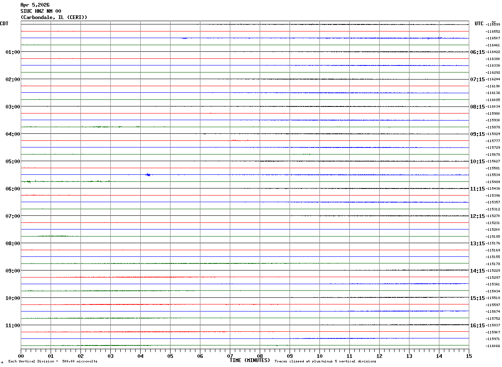Image resolution: width=502 pixels, height=367 pixels.
Task: Select the 01:00 CDT row label
Action: click(13, 52)
